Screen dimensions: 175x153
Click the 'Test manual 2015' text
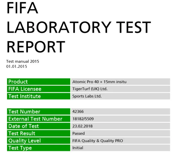point(23,61)
